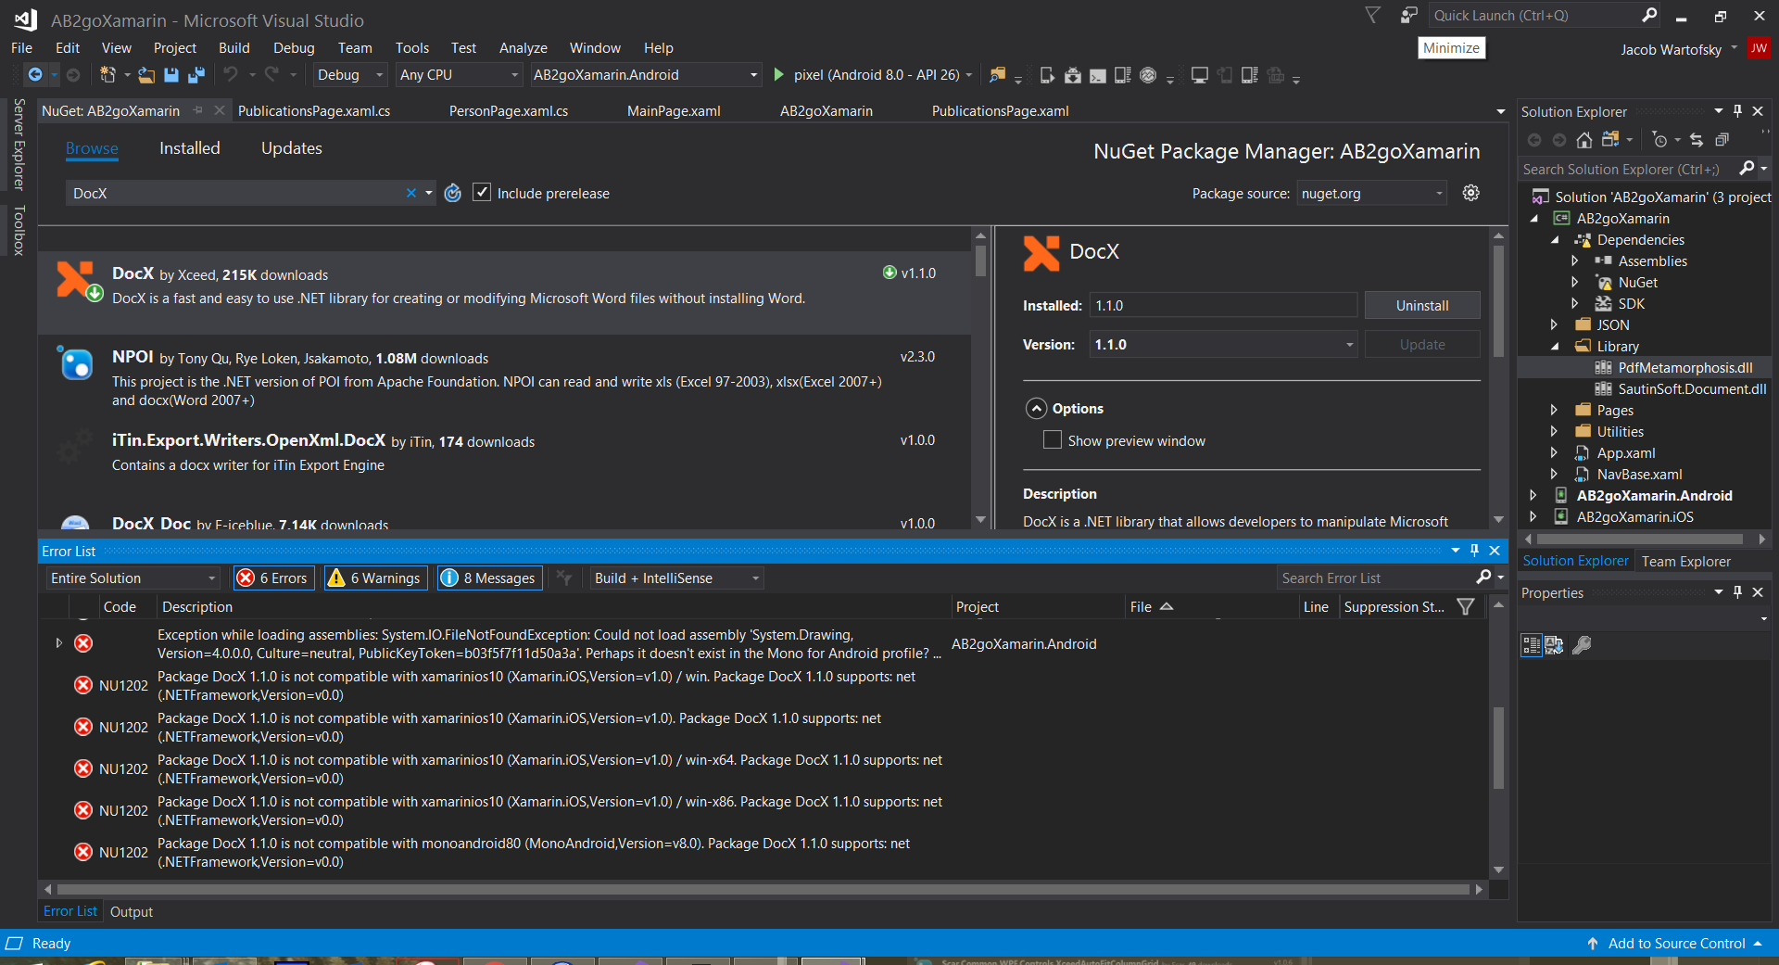
Task: Switch to the Updates packages tab
Action: pos(291,148)
